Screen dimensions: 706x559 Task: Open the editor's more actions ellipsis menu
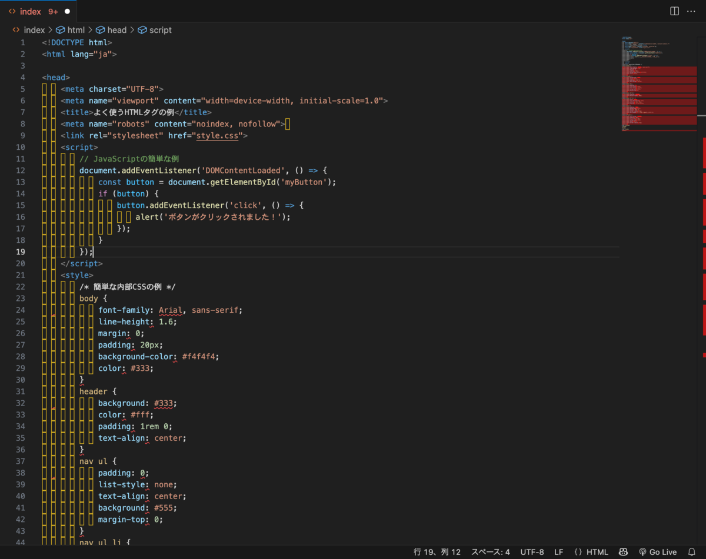click(692, 11)
